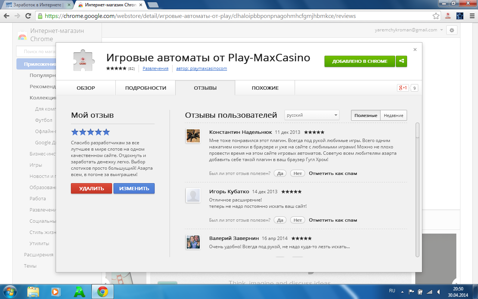478x299 pixels.
Task: Mark Константин Надельнюк's review unhelpful with Нет
Action: [x=298, y=173]
